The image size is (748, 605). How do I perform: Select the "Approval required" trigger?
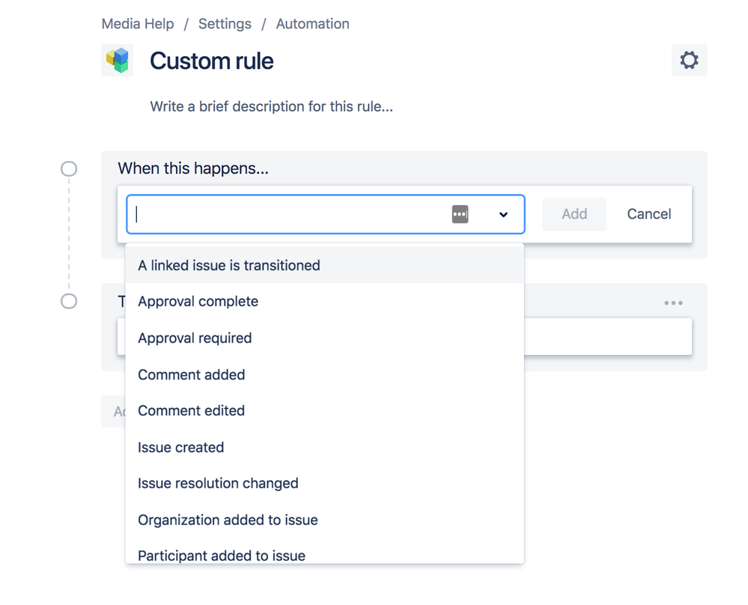point(195,338)
